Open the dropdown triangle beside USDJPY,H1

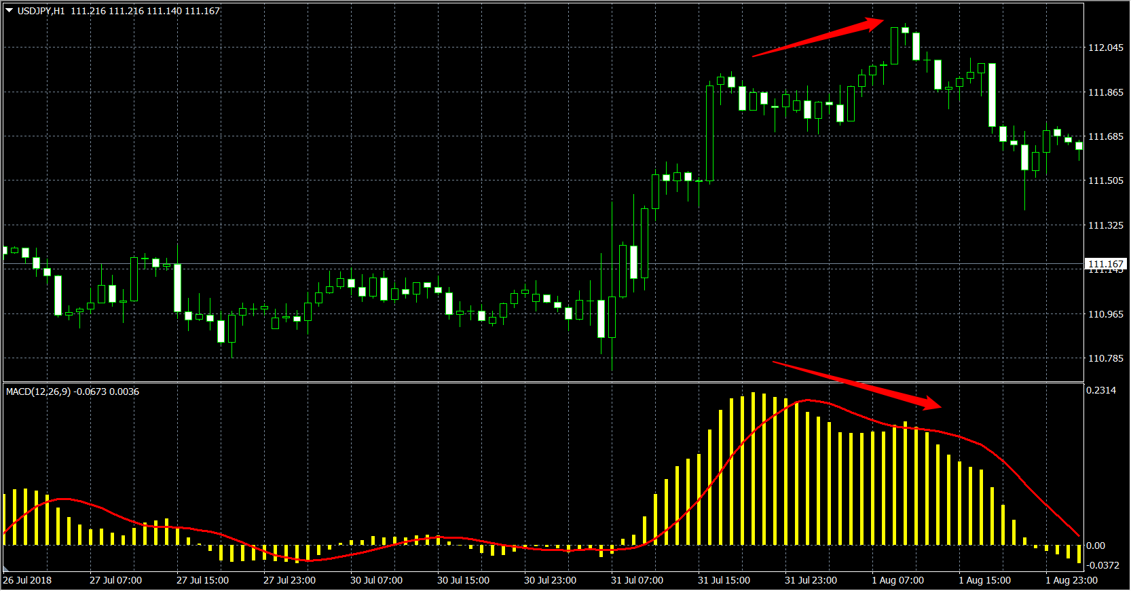point(10,11)
